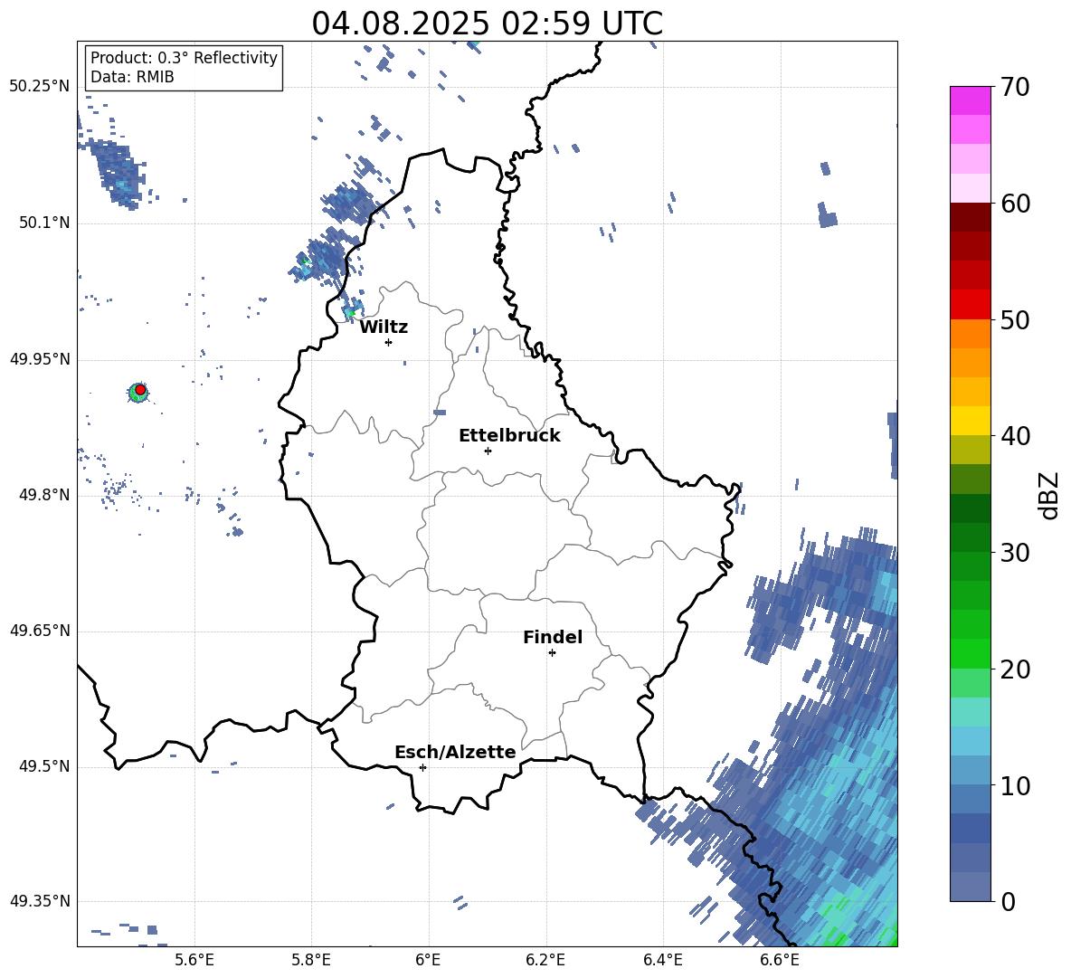Screen dimensions: 1071x978
Task: Click the blue echo cluster near 50.25°N at left edge
Action: point(118,172)
